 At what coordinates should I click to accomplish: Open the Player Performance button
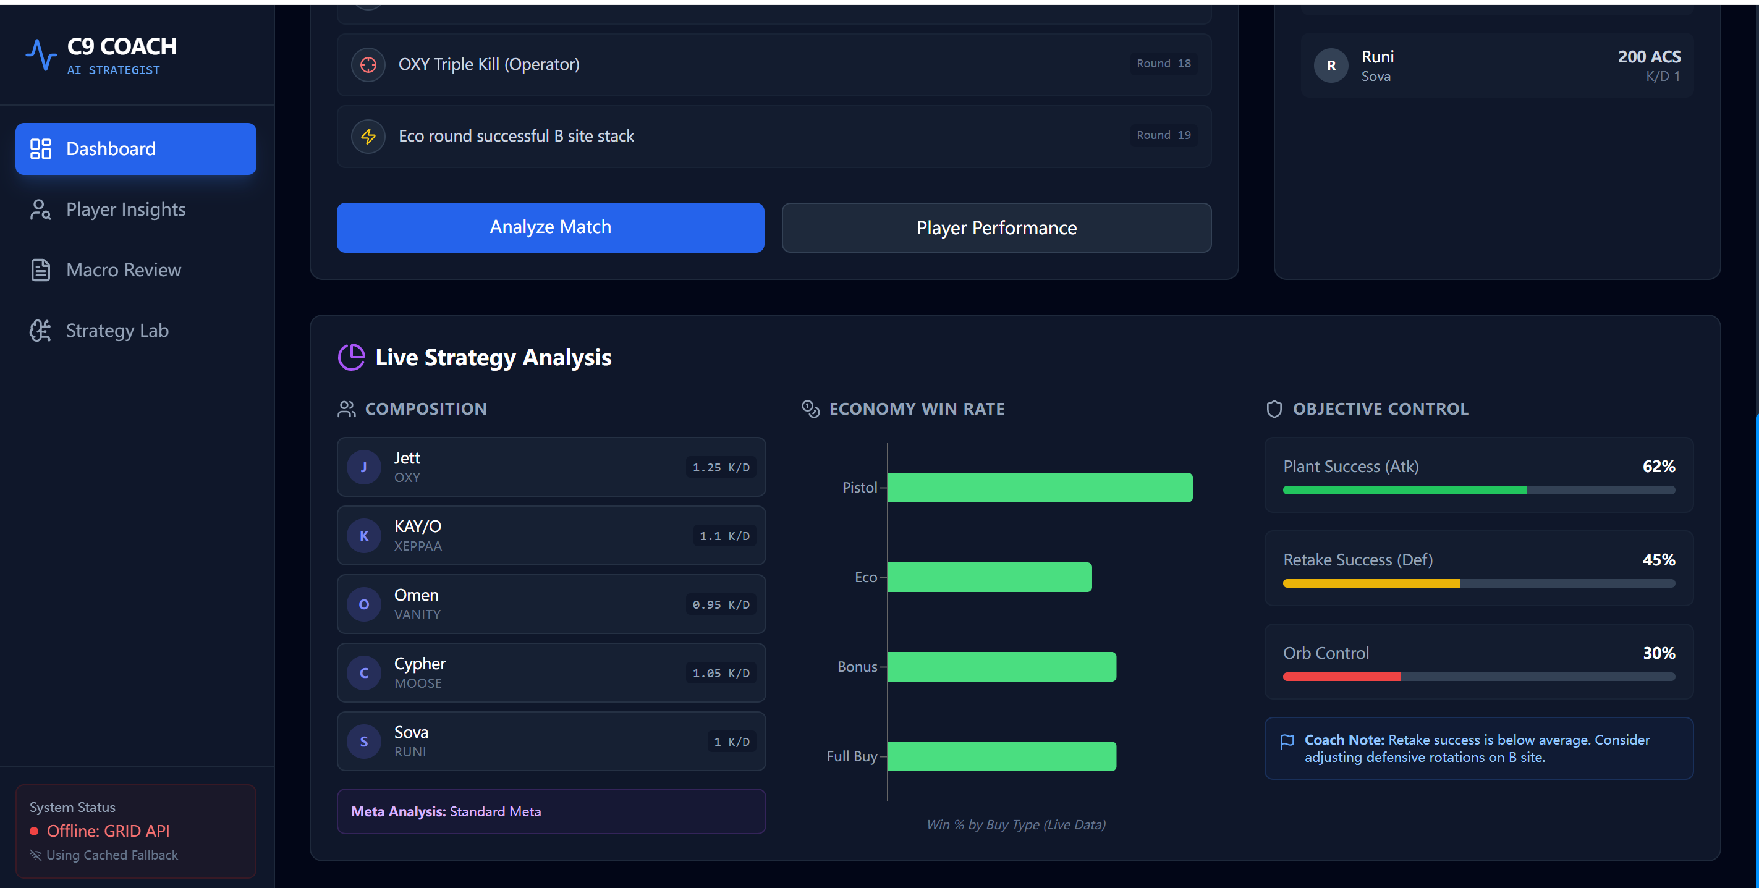pyautogui.click(x=996, y=228)
